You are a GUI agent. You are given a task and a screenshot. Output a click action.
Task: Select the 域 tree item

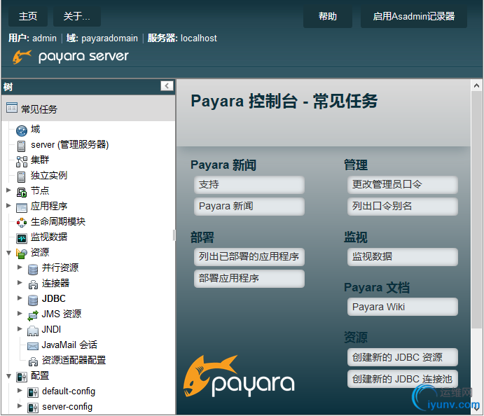[x=36, y=129]
